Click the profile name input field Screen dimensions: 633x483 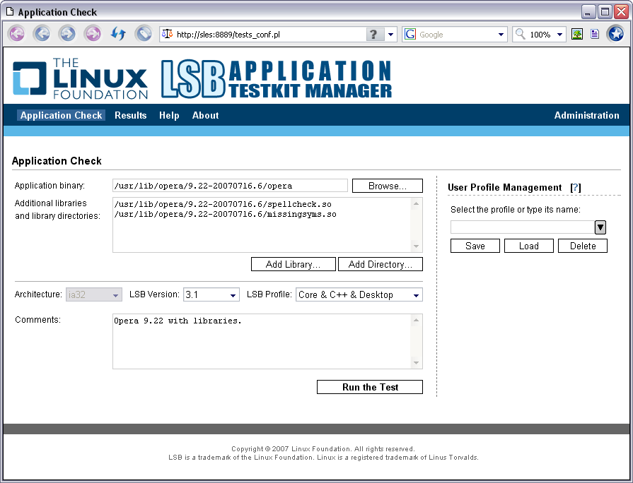tap(523, 227)
